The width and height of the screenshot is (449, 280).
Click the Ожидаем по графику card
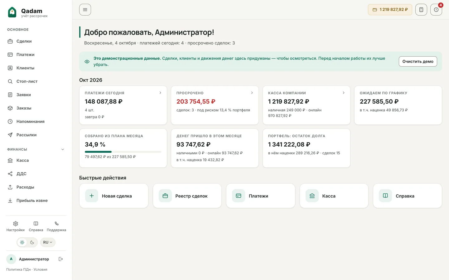point(398,105)
